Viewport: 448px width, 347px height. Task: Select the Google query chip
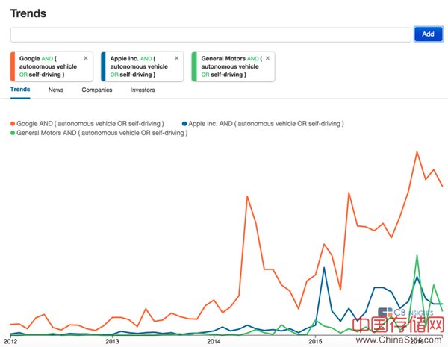[52, 66]
